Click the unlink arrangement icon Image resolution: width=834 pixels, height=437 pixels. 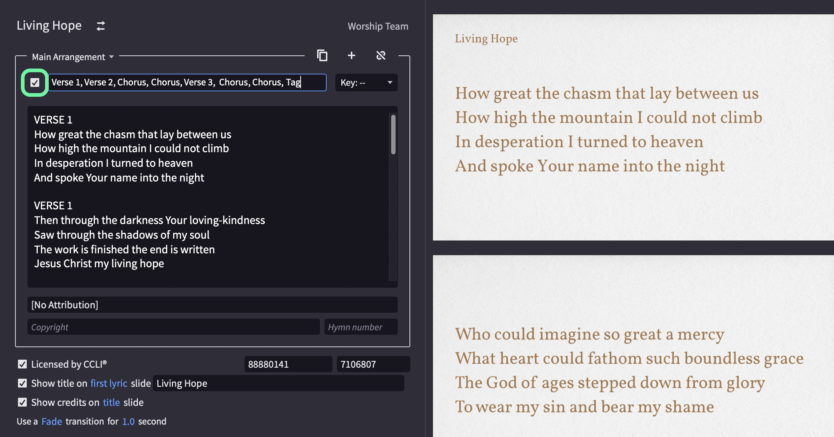click(x=381, y=55)
